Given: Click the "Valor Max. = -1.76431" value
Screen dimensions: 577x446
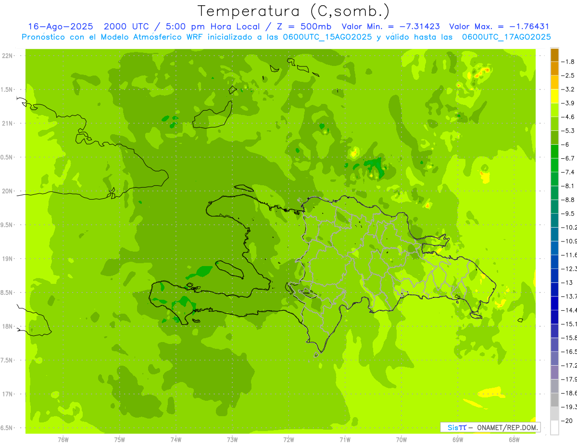Looking at the screenshot, I should (499, 27).
